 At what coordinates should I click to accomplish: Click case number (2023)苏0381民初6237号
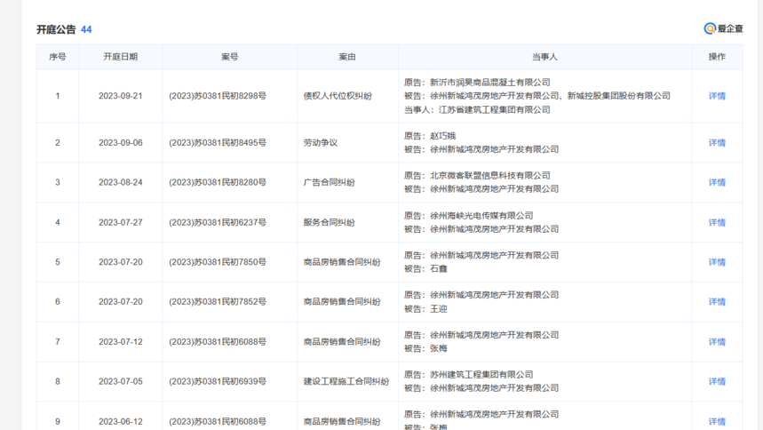coord(218,222)
